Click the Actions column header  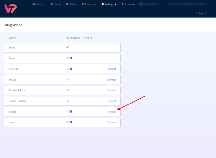88,38
